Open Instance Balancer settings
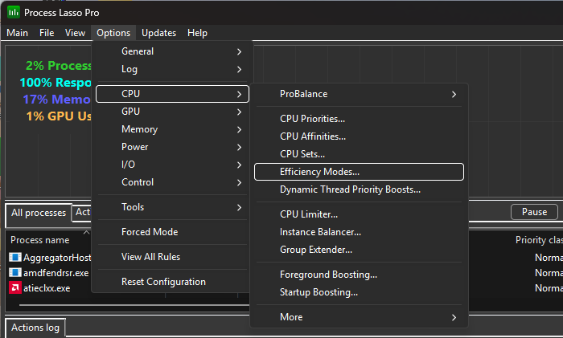 [359, 232]
